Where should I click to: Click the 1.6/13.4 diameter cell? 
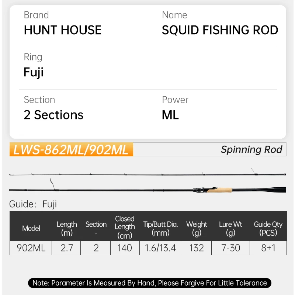(x=160, y=248)
